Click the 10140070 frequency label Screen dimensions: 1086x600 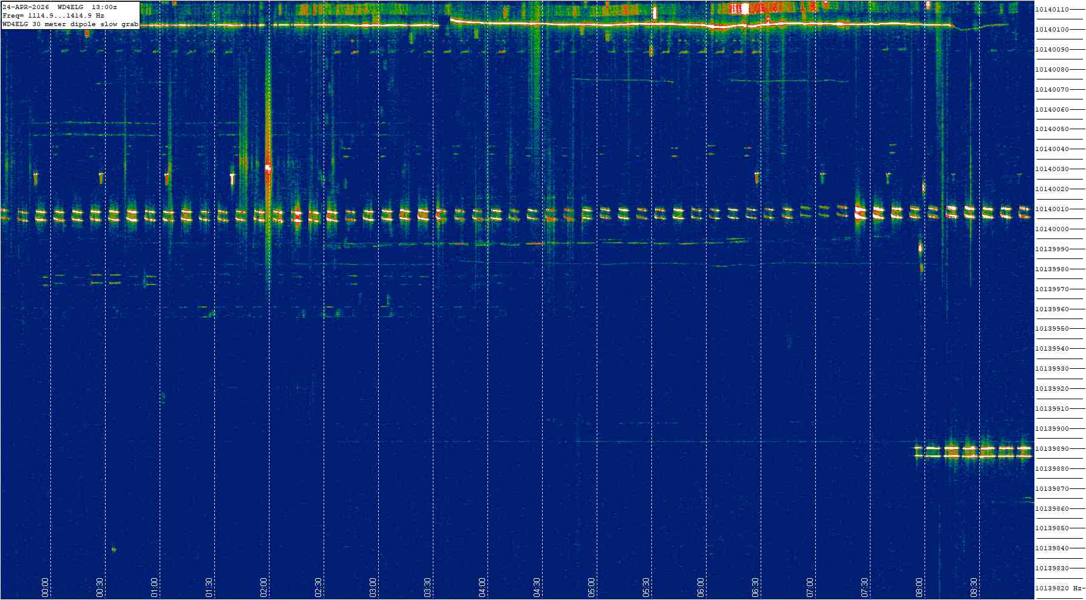point(1052,90)
